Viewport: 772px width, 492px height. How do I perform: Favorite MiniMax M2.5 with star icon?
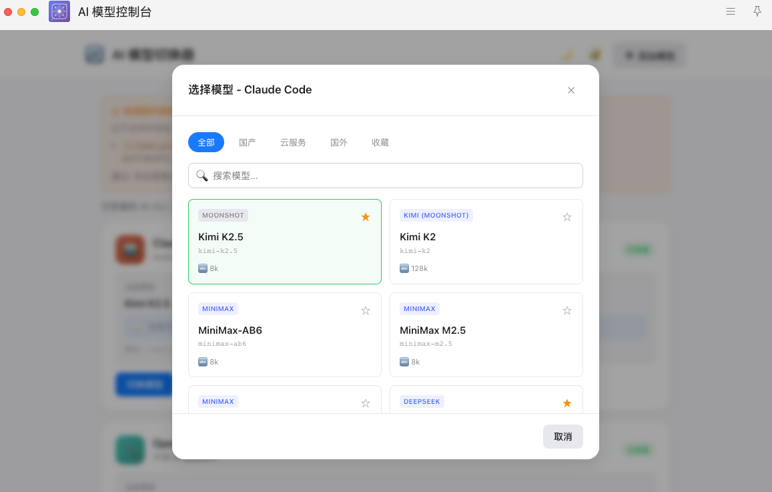tap(567, 310)
